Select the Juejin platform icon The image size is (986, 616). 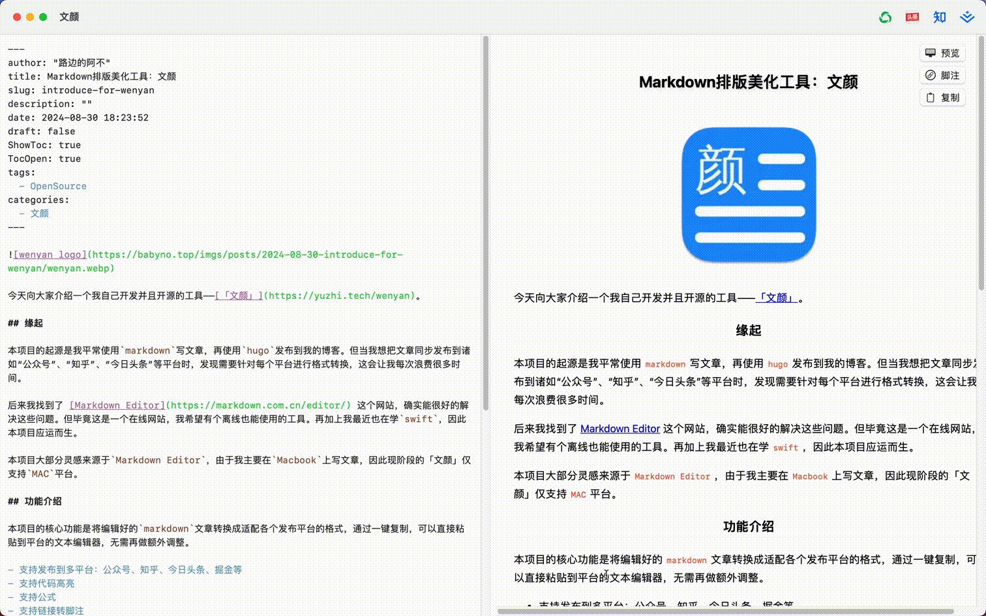click(x=967, y=17)
